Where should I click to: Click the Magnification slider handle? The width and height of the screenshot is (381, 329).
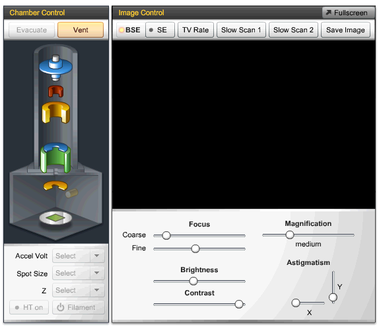[x=290, y=235]
